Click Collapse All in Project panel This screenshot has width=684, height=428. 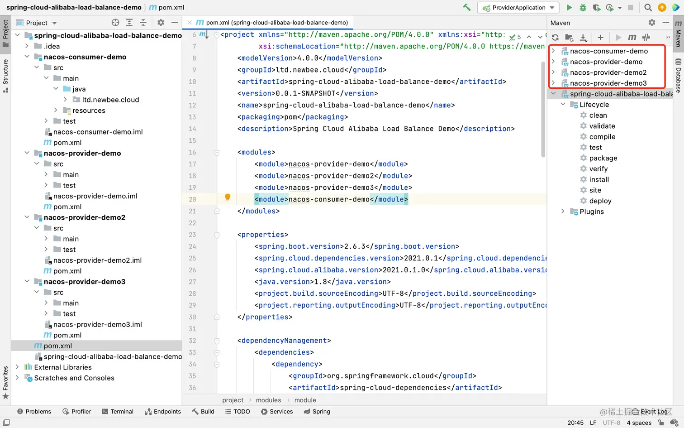(x=143, y=22)
